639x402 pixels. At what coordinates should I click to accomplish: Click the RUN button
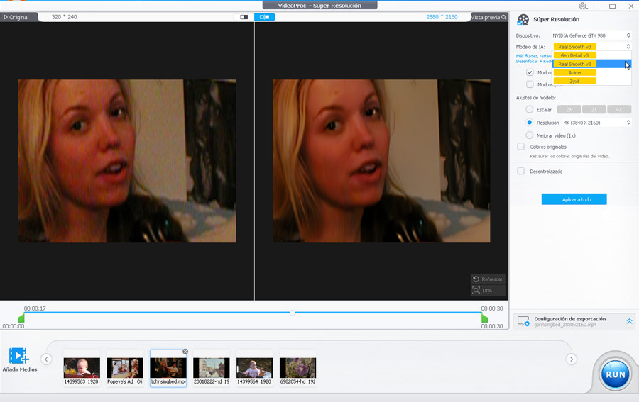615,374
